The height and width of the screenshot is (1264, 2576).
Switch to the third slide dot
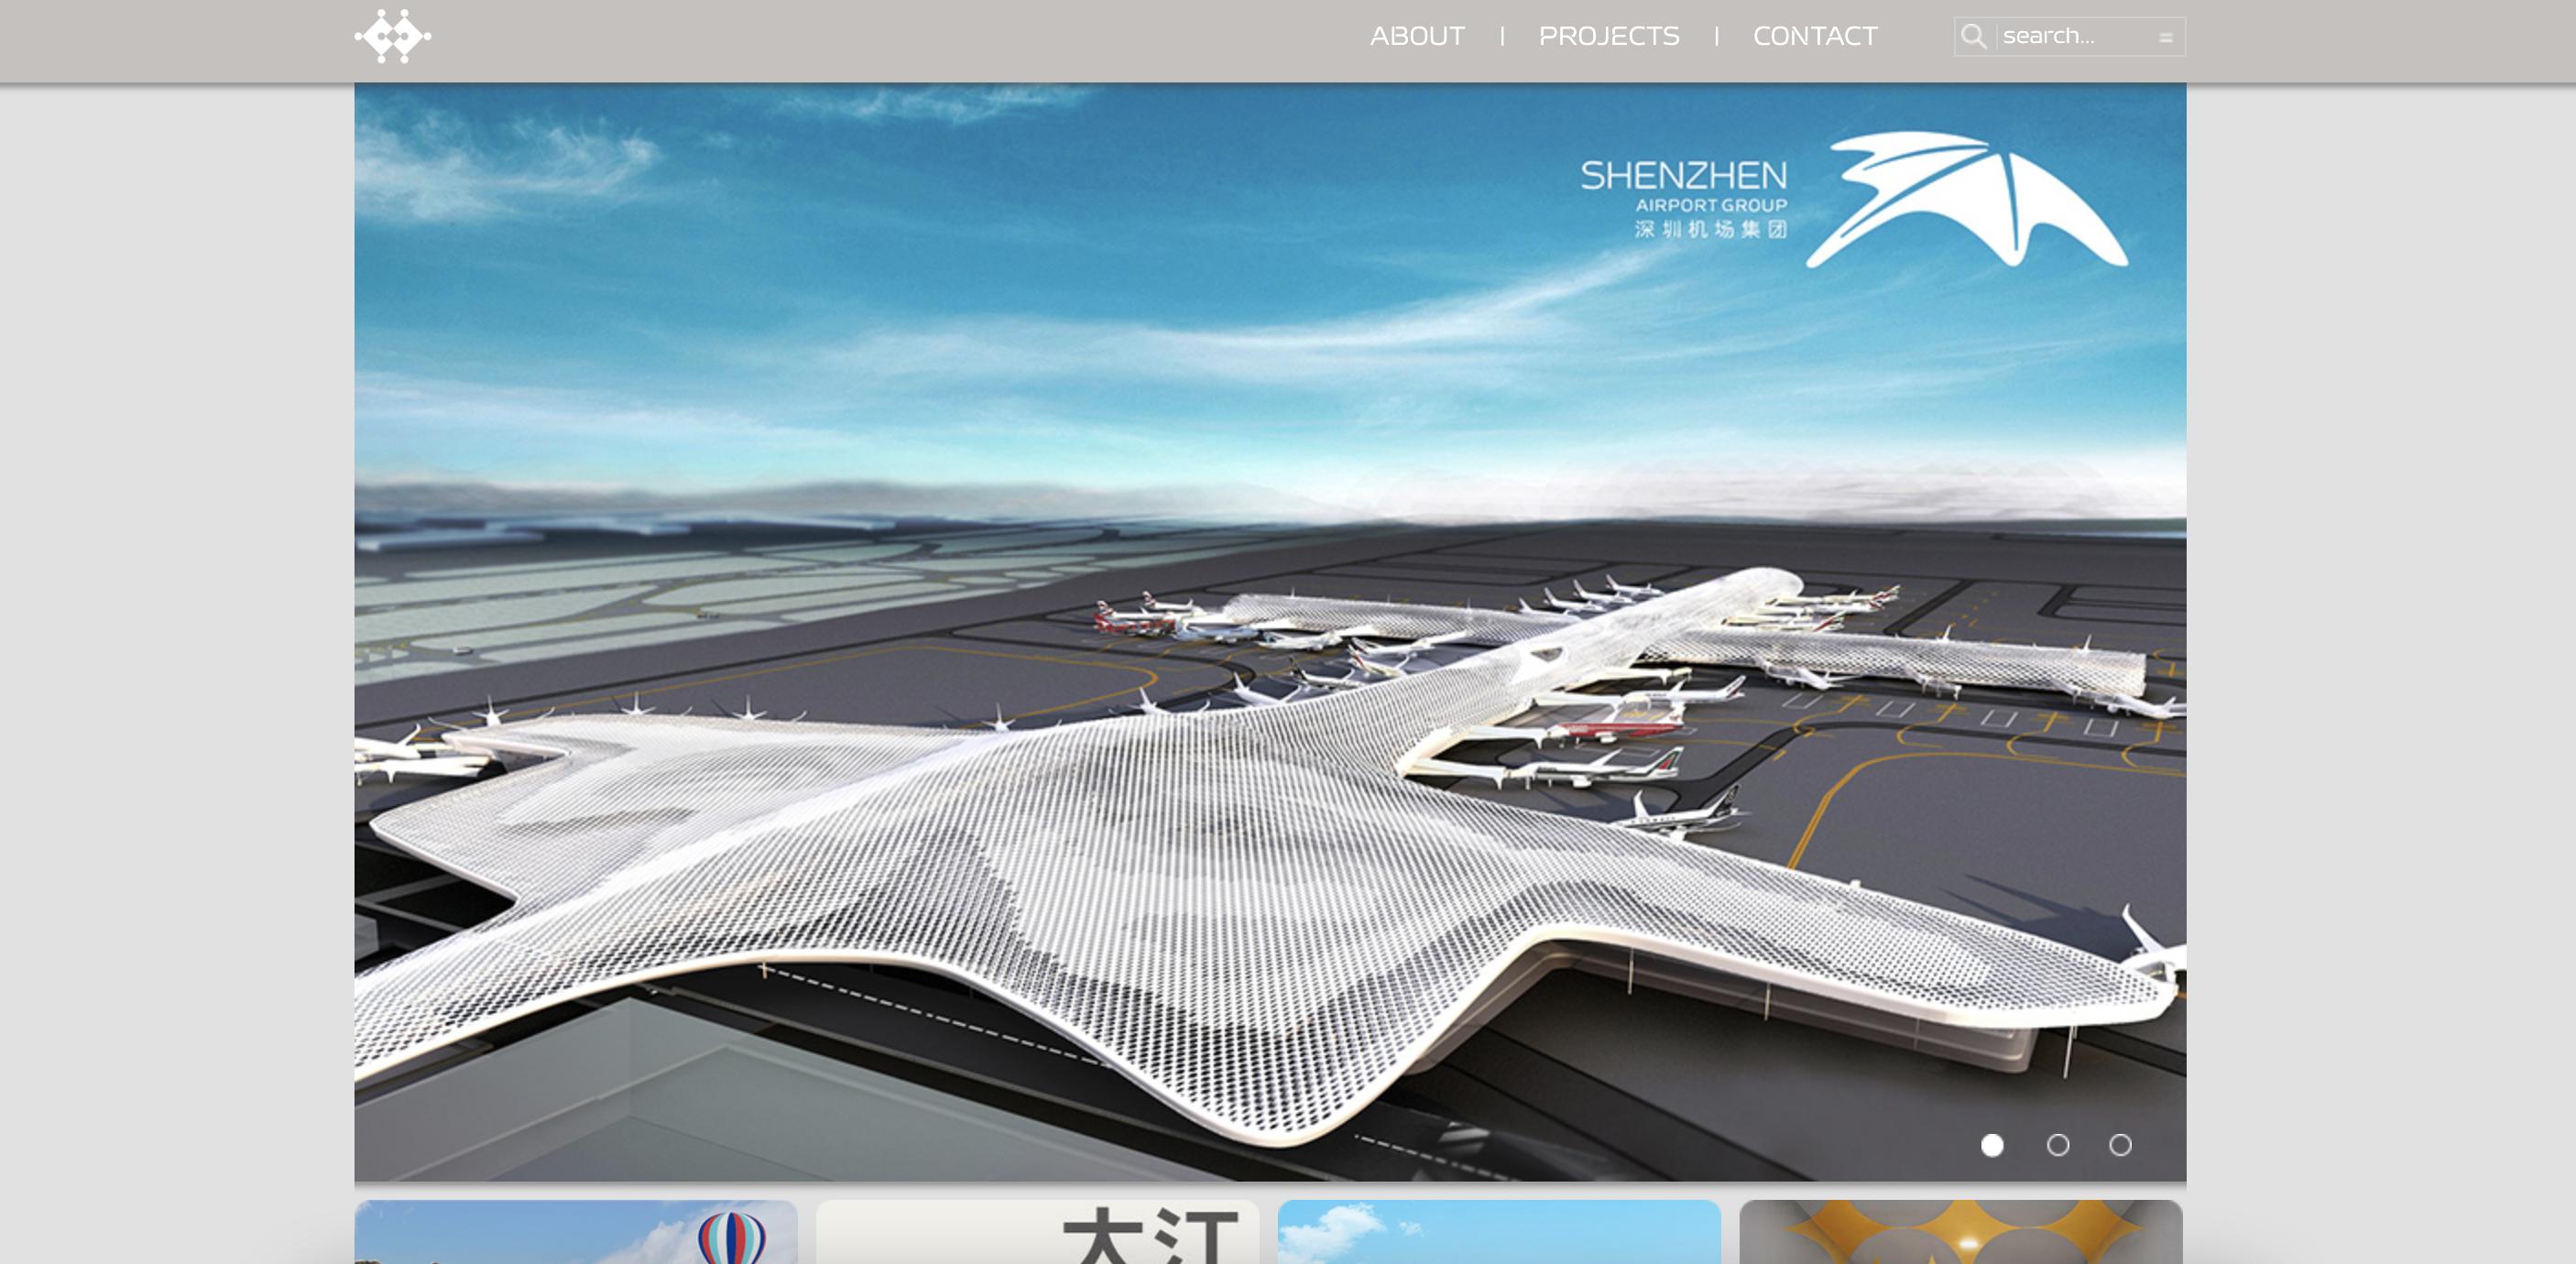pyautogui.click(x=2120, y=1145)
